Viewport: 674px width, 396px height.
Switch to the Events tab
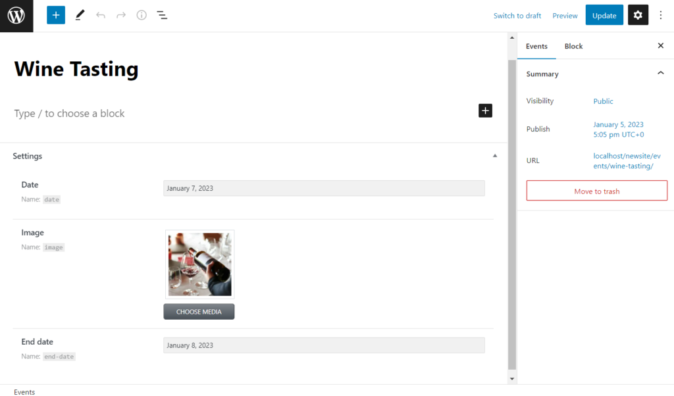(x=536, y=47)
